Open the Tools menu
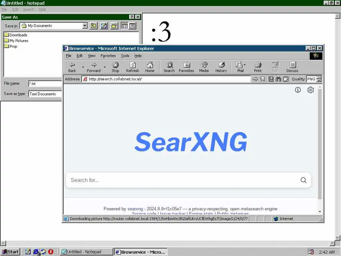The image size is (341, 256). pyautogui.click(x=125, y=56)
